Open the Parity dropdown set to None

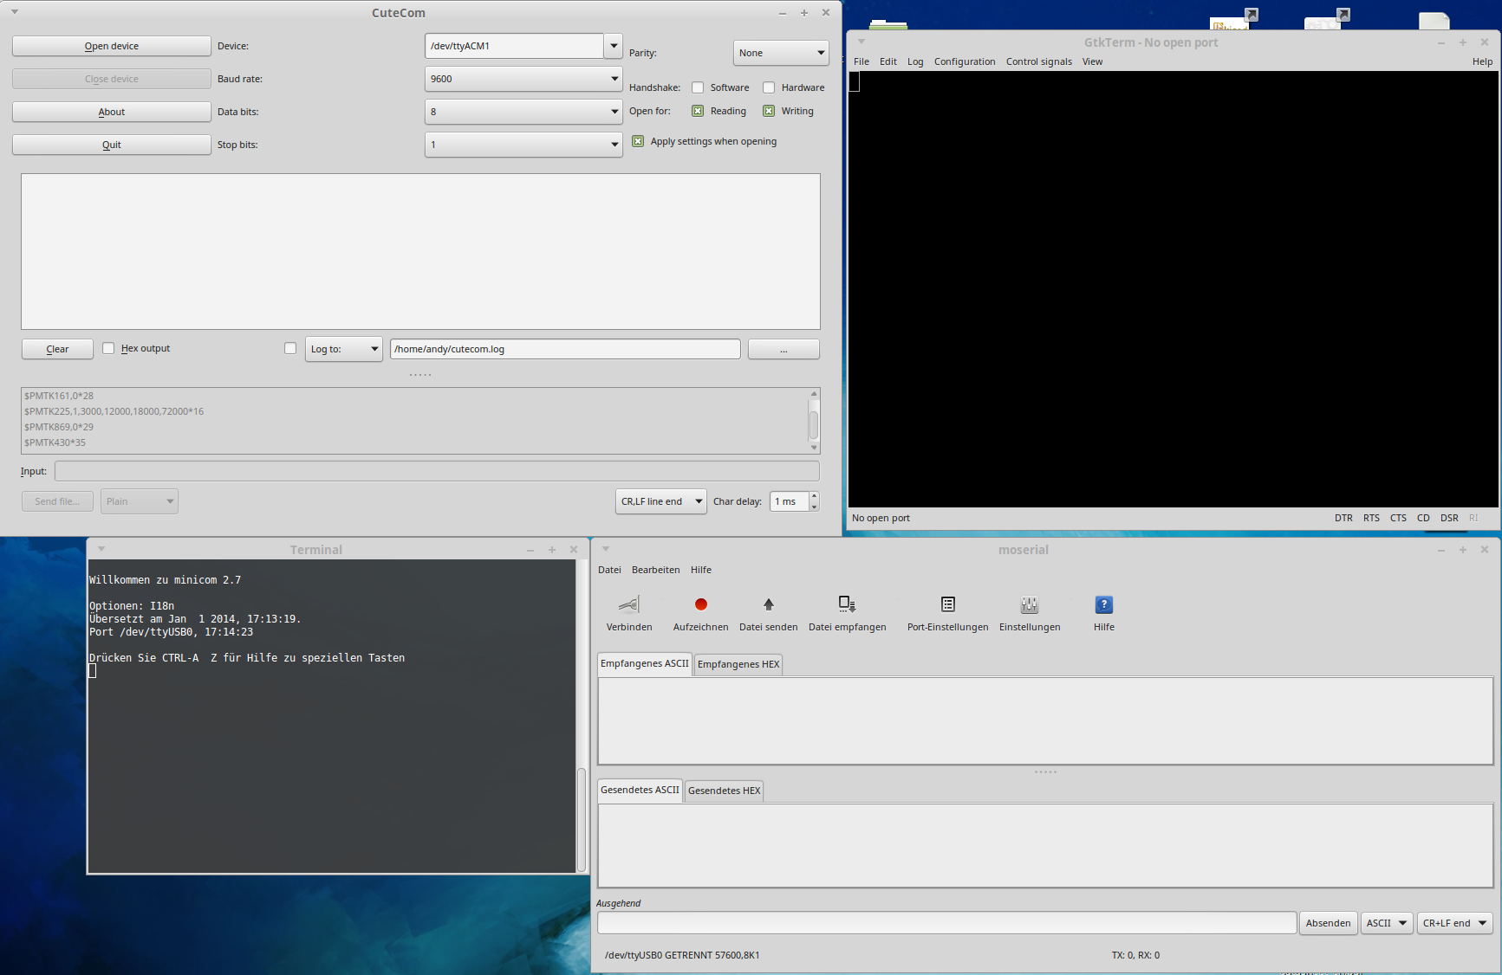tap(780, 53)
